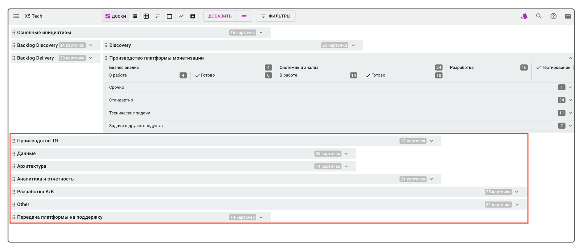Viewport: 583px width, 251px height.
Task: Click drag handle of Other board
Action: pyautogui.click(x=14, y=205)
